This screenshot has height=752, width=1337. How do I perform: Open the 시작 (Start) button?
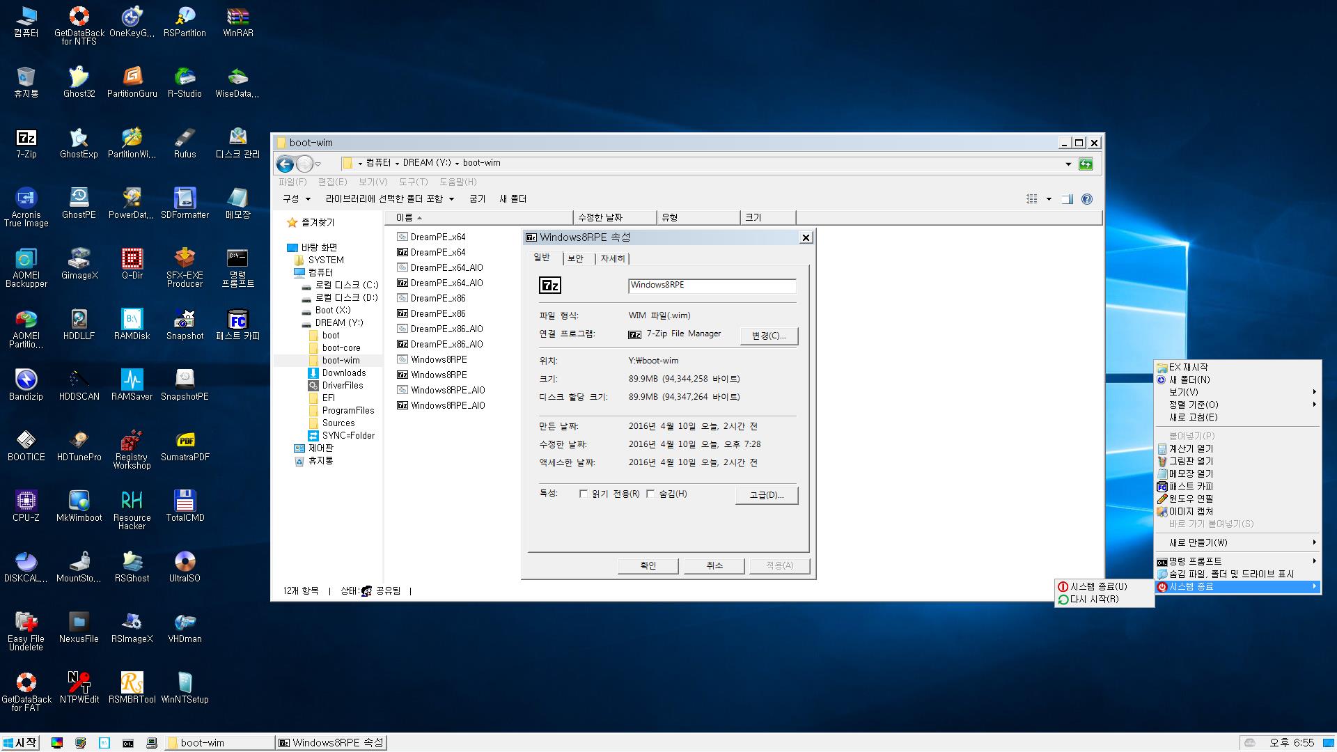(x=19, y=743)
